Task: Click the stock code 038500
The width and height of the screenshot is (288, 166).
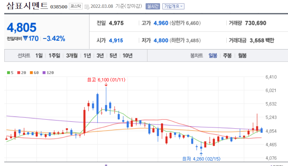Action: (59, 7)
